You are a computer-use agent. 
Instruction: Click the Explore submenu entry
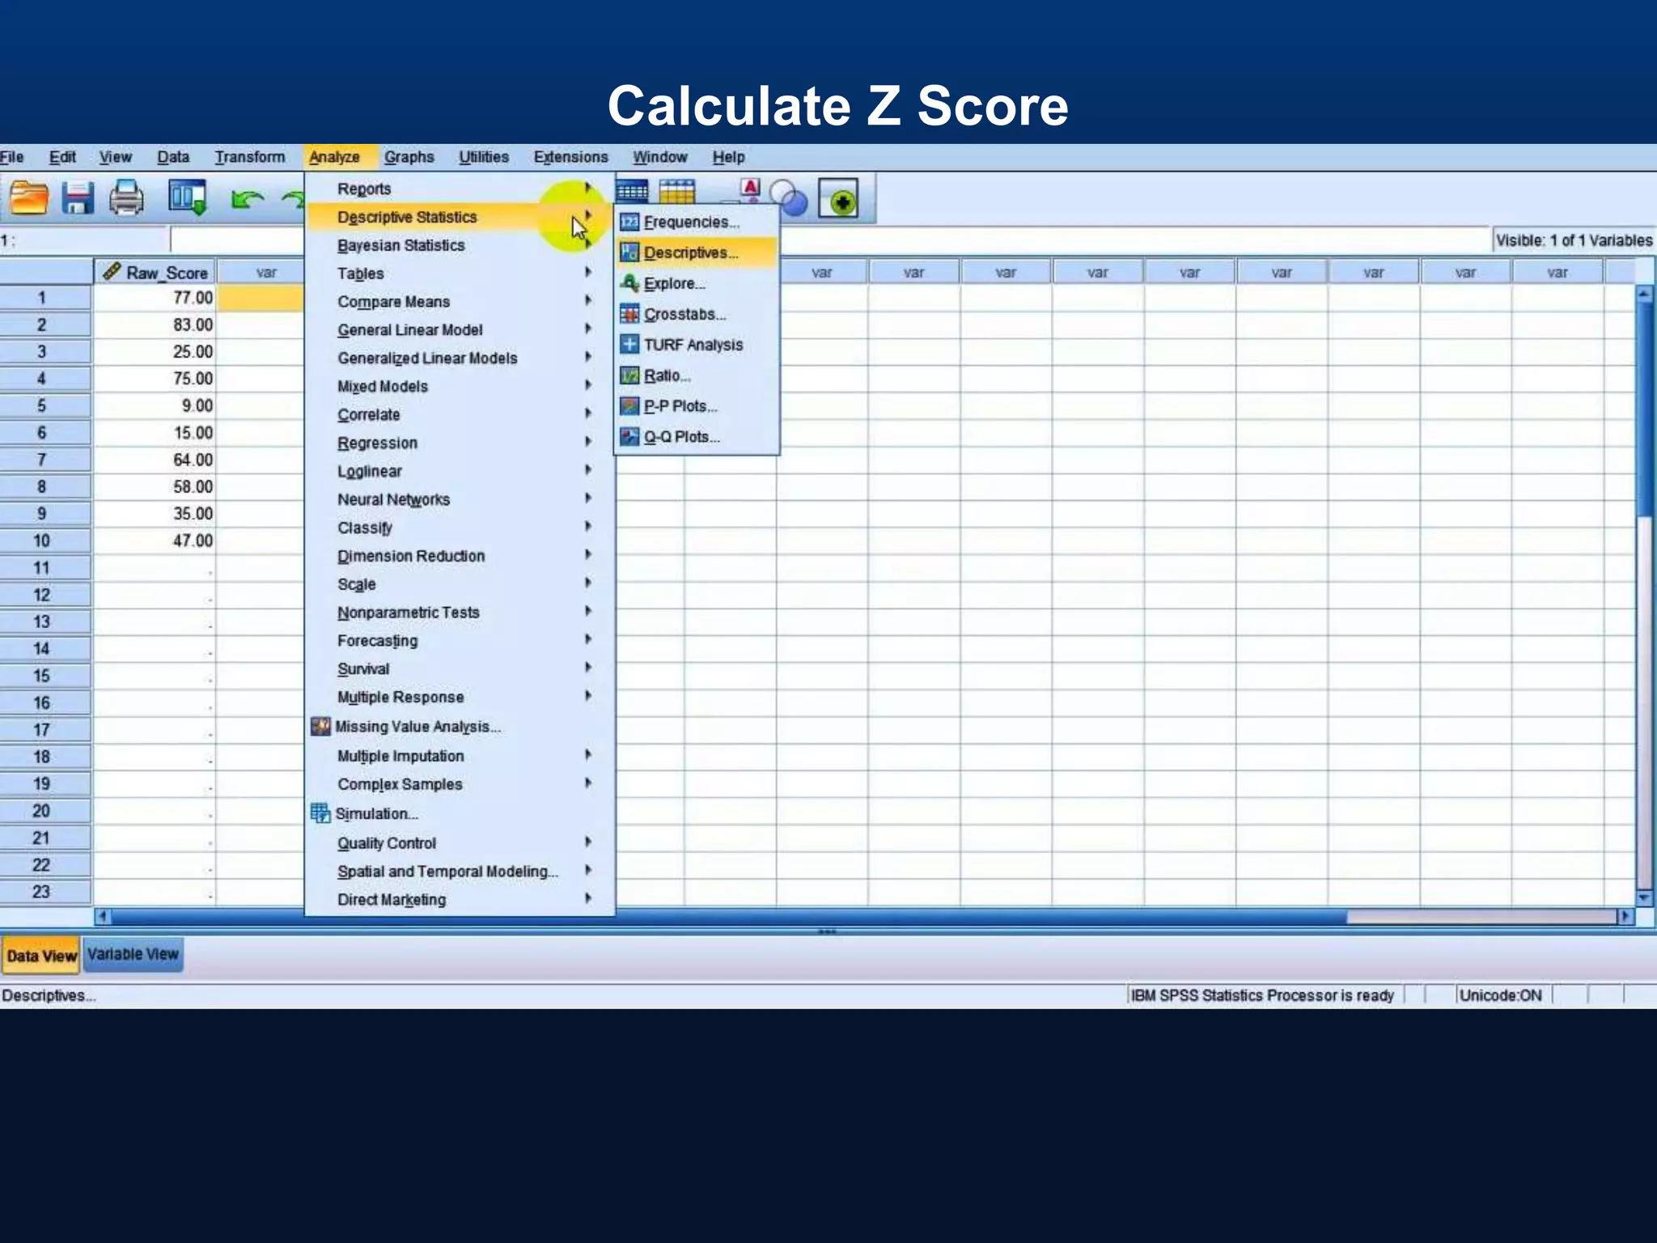pos(697,283)
